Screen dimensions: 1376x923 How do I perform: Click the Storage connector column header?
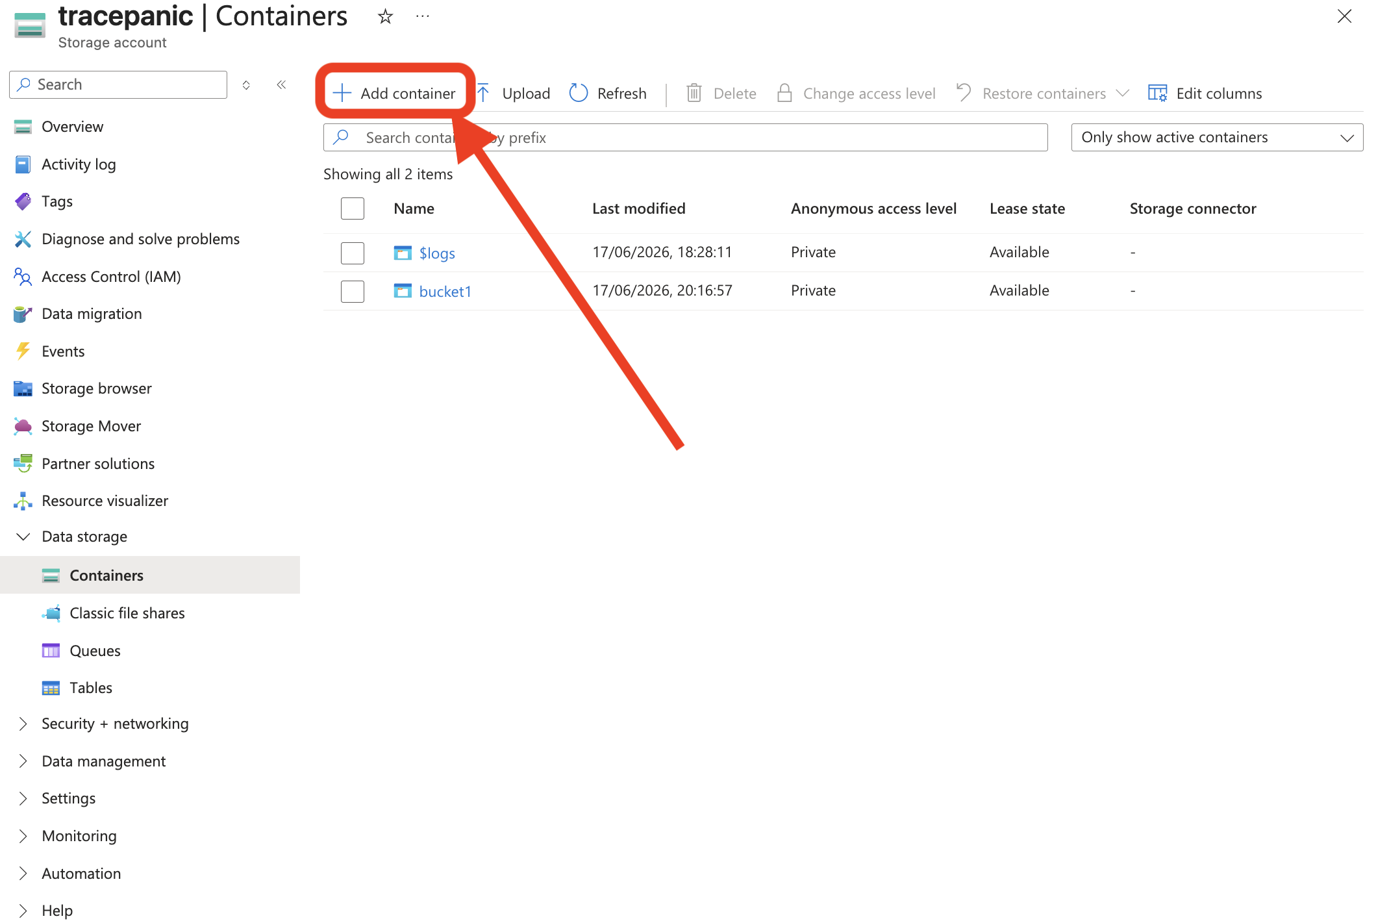click(x=1193, y=209)
